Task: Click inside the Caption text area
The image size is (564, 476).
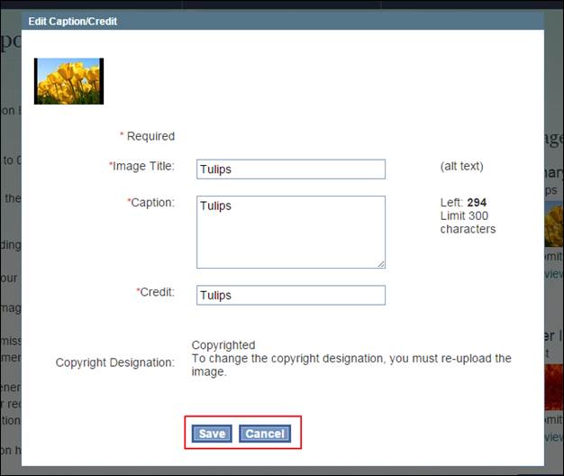Action: click(x=290, y=232)
